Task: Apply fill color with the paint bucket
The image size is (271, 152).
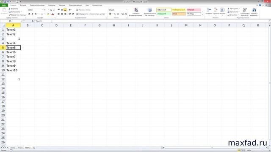Action: [48, 14]
